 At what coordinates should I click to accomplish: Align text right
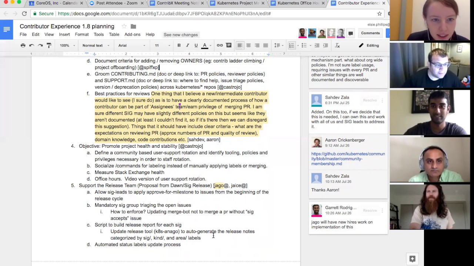[x=257, y=45]
